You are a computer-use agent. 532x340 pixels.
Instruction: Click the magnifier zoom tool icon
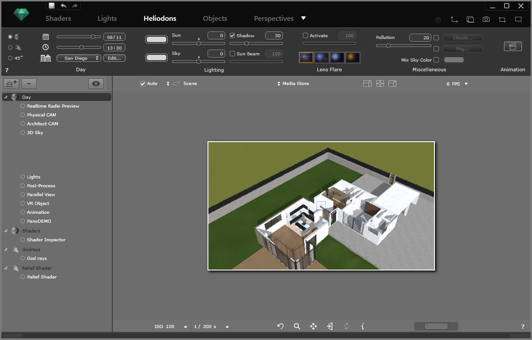click(x=297, y=326)
